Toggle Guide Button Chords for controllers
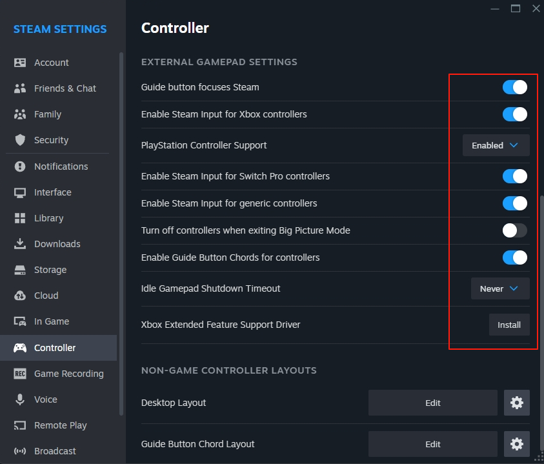Viewport: 544px width, 464px height. pos(515,257)
